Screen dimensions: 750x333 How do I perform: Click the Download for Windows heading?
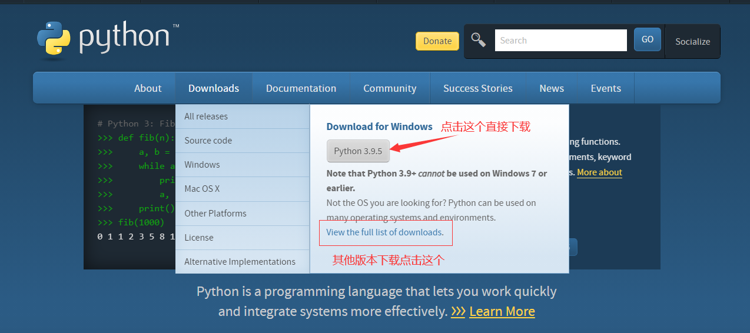tap(380, 126)
